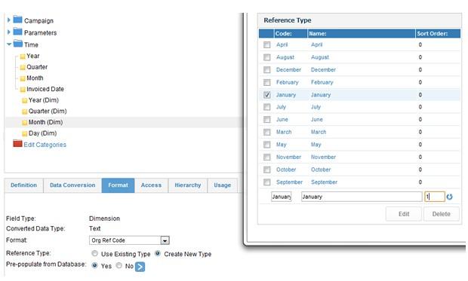Click the Code input field containing January

tap(281, 197)
